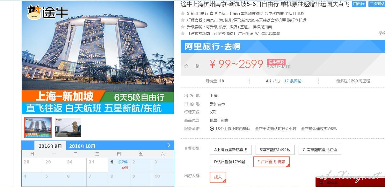Select package A上海五星新航直飞
The height and width of the screenshot is (187, 385).
(231, 150)
